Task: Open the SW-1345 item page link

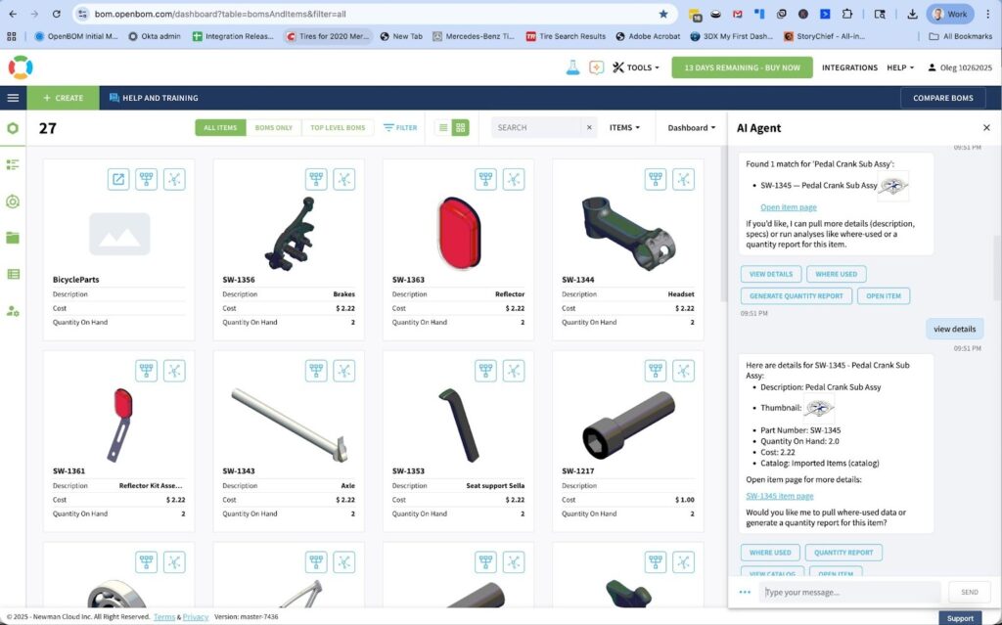Action: tap(779, 496)
